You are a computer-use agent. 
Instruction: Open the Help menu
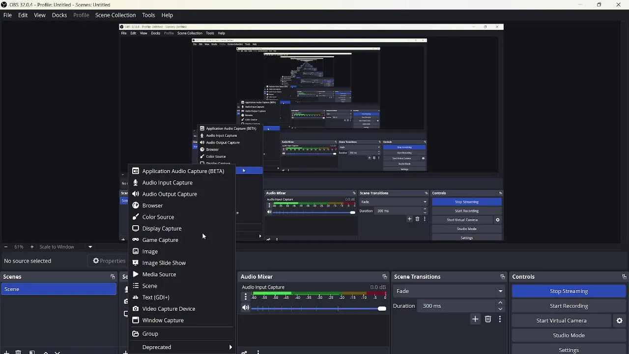(x=167, y=15)
